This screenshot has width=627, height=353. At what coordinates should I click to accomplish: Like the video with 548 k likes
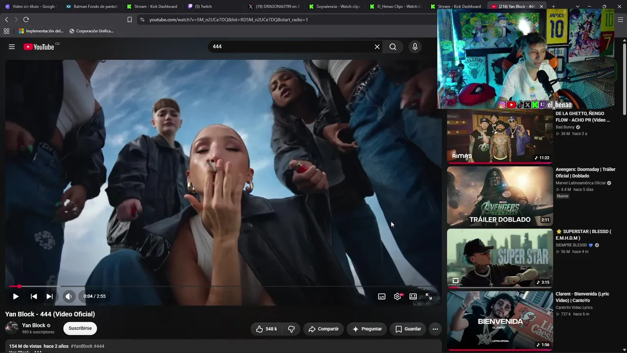[266, 329]
